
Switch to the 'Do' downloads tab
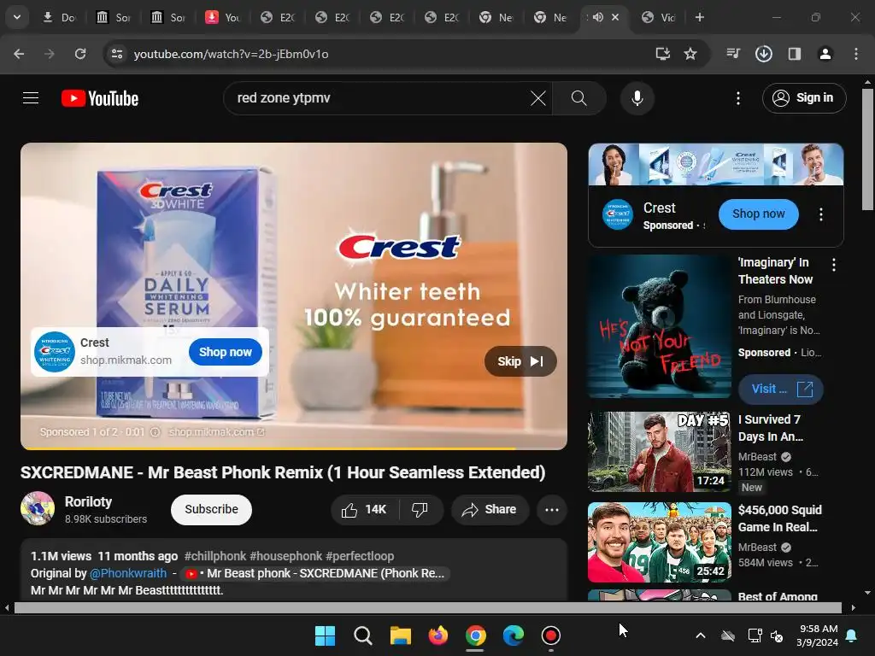click(59, 18)
